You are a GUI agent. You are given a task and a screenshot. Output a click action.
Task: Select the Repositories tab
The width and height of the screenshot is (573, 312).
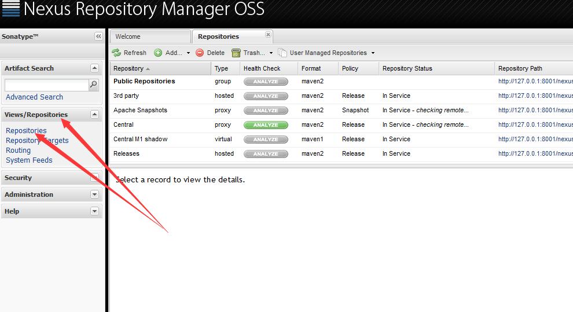232,36
